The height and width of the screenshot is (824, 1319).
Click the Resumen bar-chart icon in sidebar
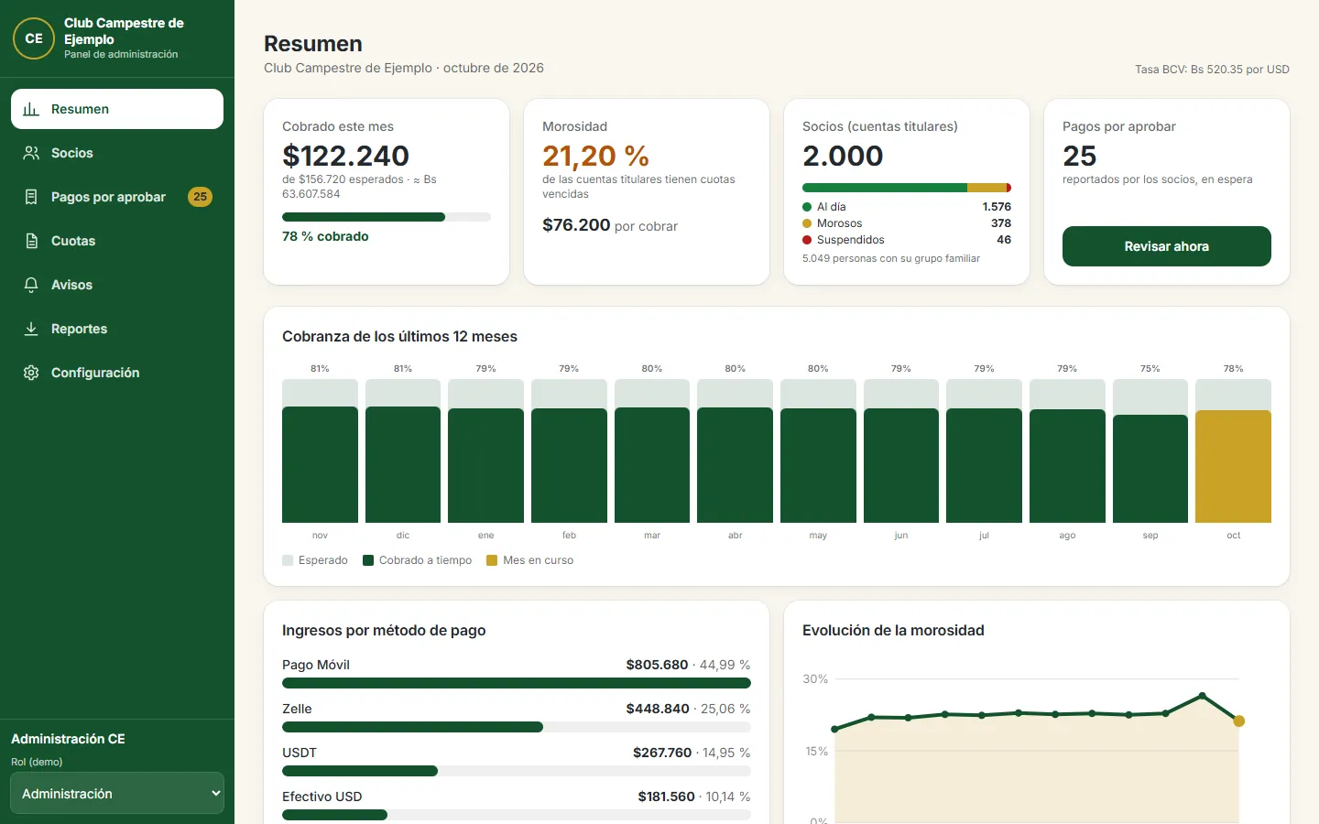pyautogui.click(x=31, y=109)
